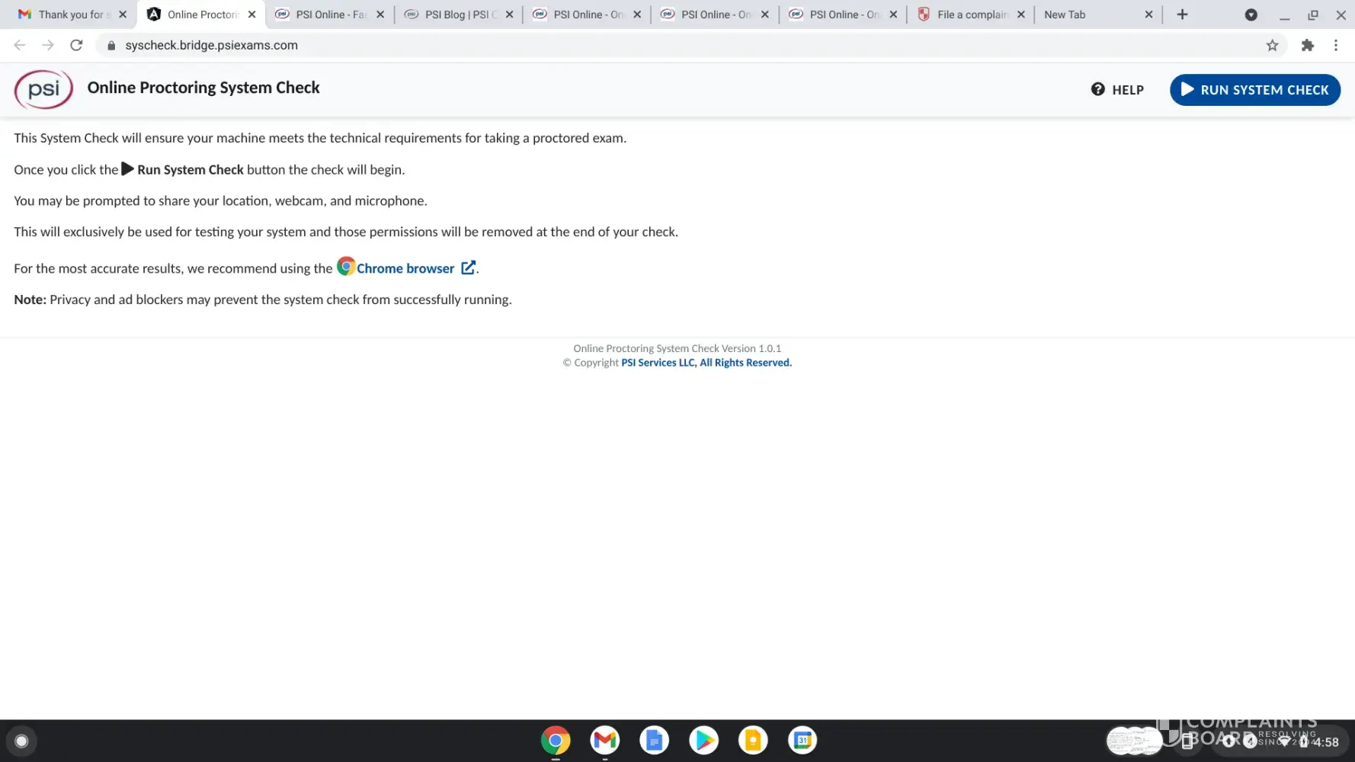Open the ChromeOS launcher
Screen dimensions: 1355x762
click(x=21, y=741)
